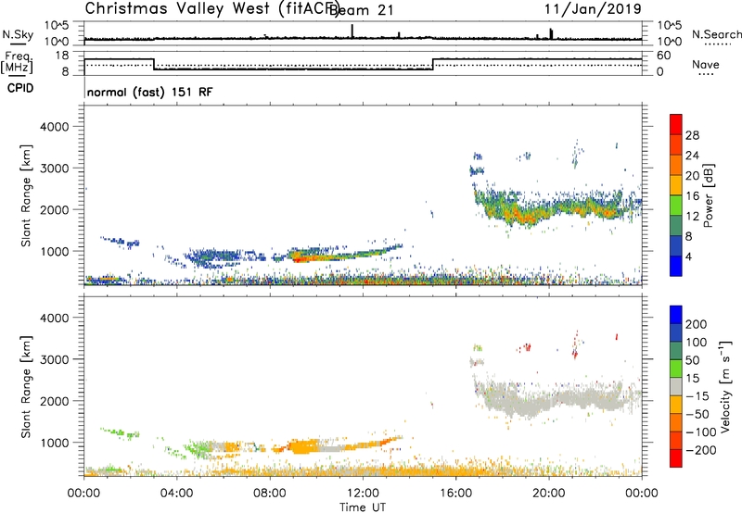
Task: Select the 'Beam 21' label
Action: (x=362, y=10)
